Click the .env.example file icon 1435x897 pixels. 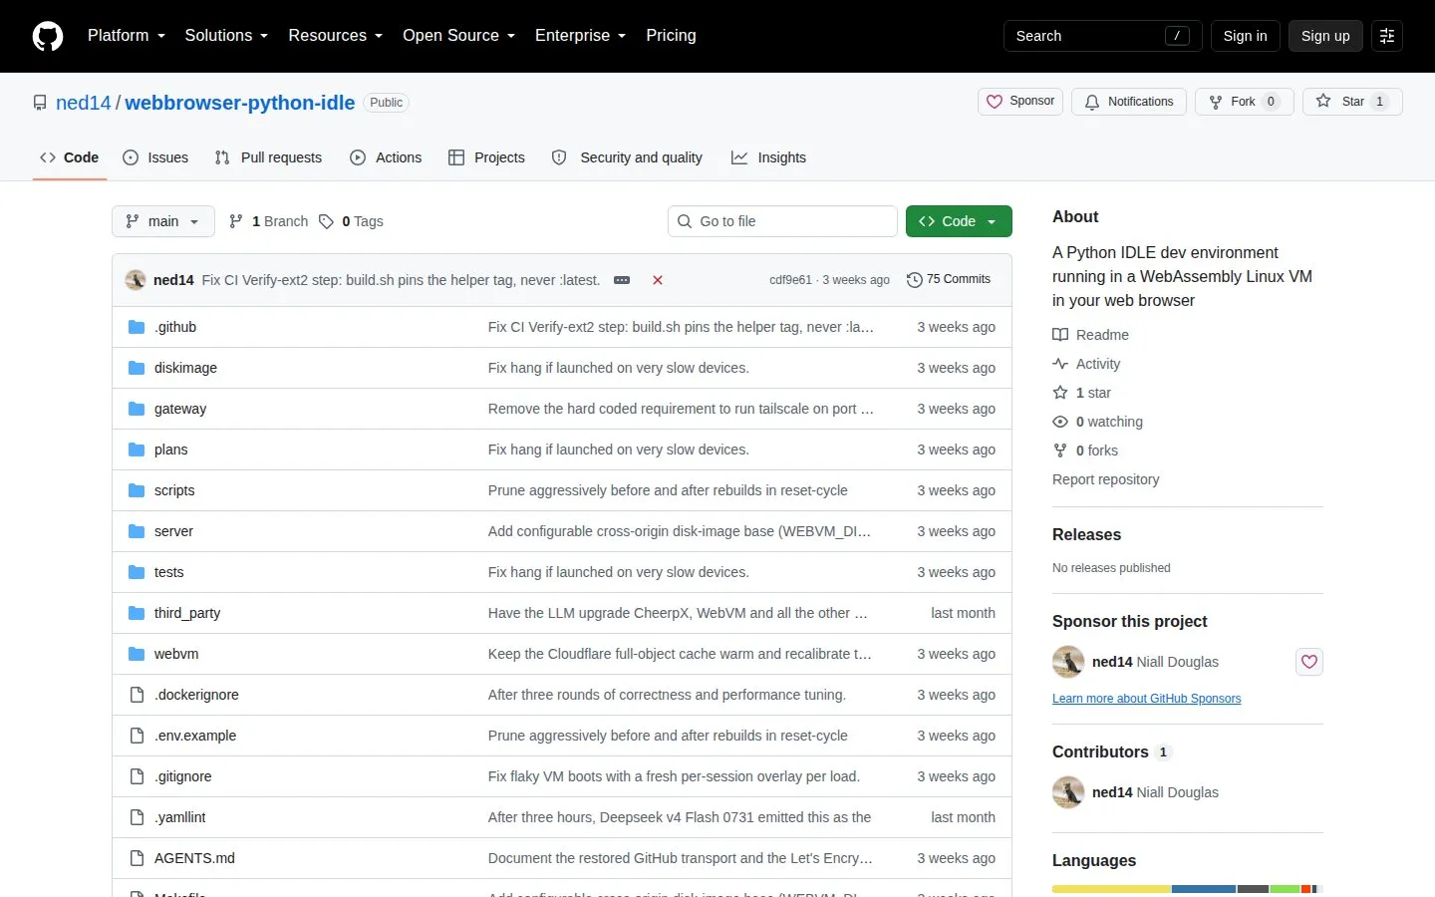137,736
